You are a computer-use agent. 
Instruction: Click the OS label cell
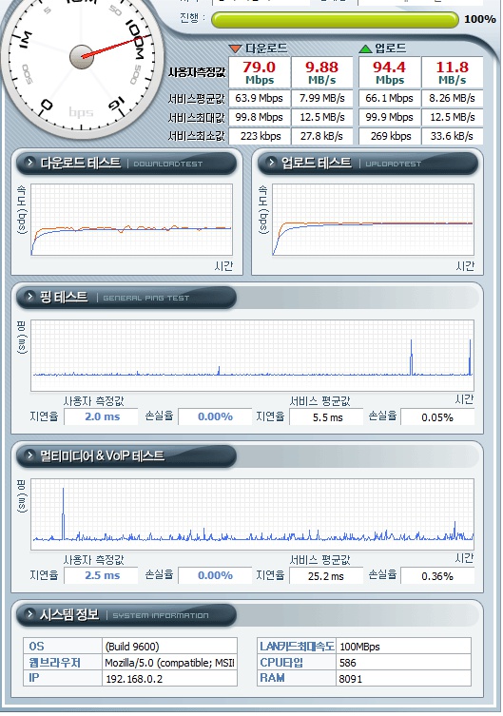63,647
